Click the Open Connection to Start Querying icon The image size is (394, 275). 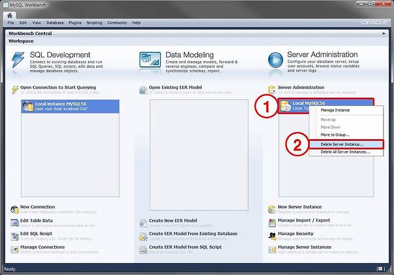tap(15, 89)
